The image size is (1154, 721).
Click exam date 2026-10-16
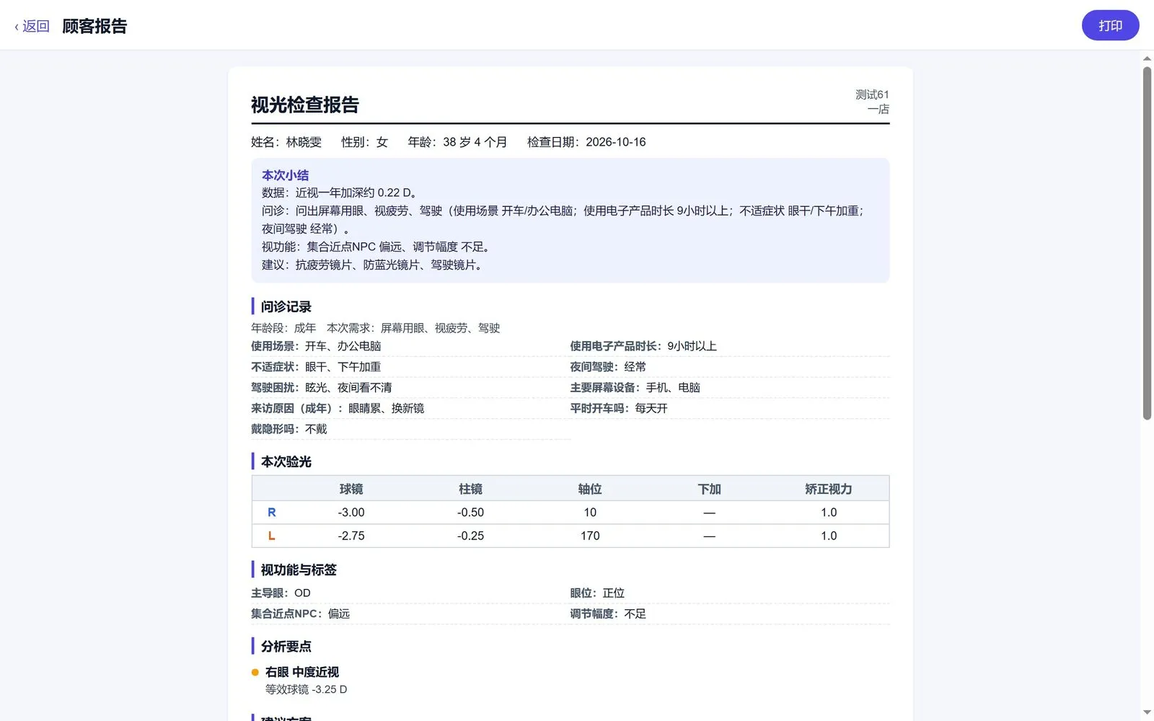point(615,142)
